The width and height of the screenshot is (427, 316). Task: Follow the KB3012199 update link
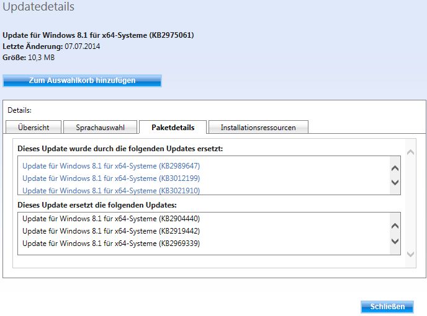tap(111, 178)
